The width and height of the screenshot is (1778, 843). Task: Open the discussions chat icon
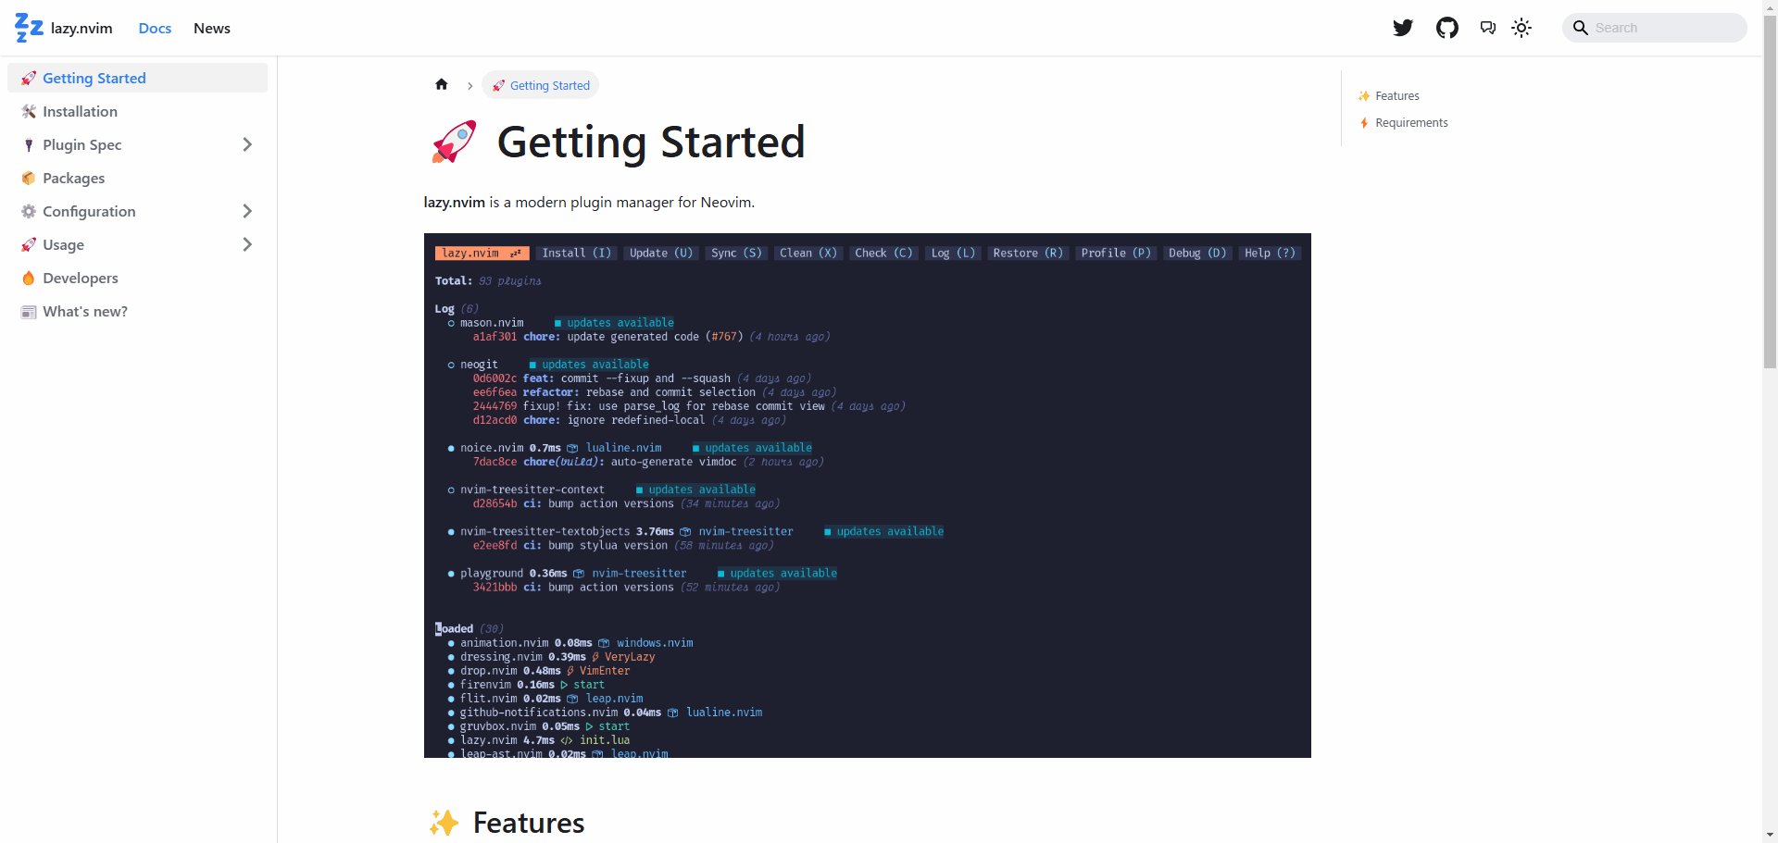pyautogui.click(x=1488, y=28)
